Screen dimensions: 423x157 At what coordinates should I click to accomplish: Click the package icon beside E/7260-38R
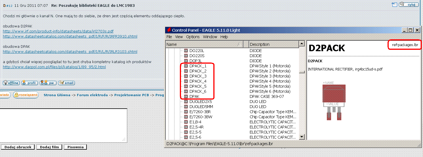[186, 112]
